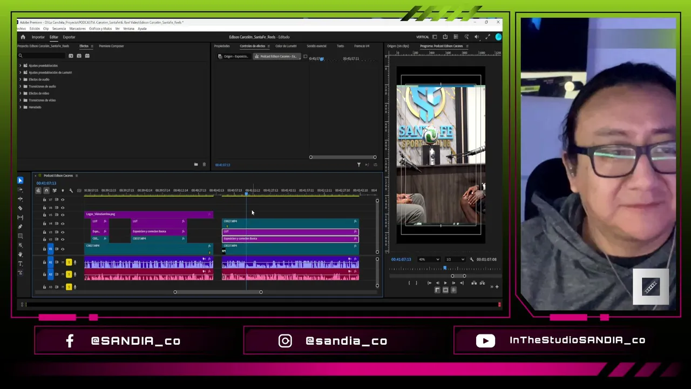Lock video track V7
The height and width of the screenshot is (389, 691).
44,200
